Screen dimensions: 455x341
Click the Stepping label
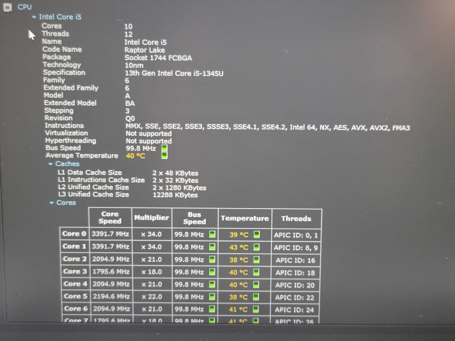point(59,110)
